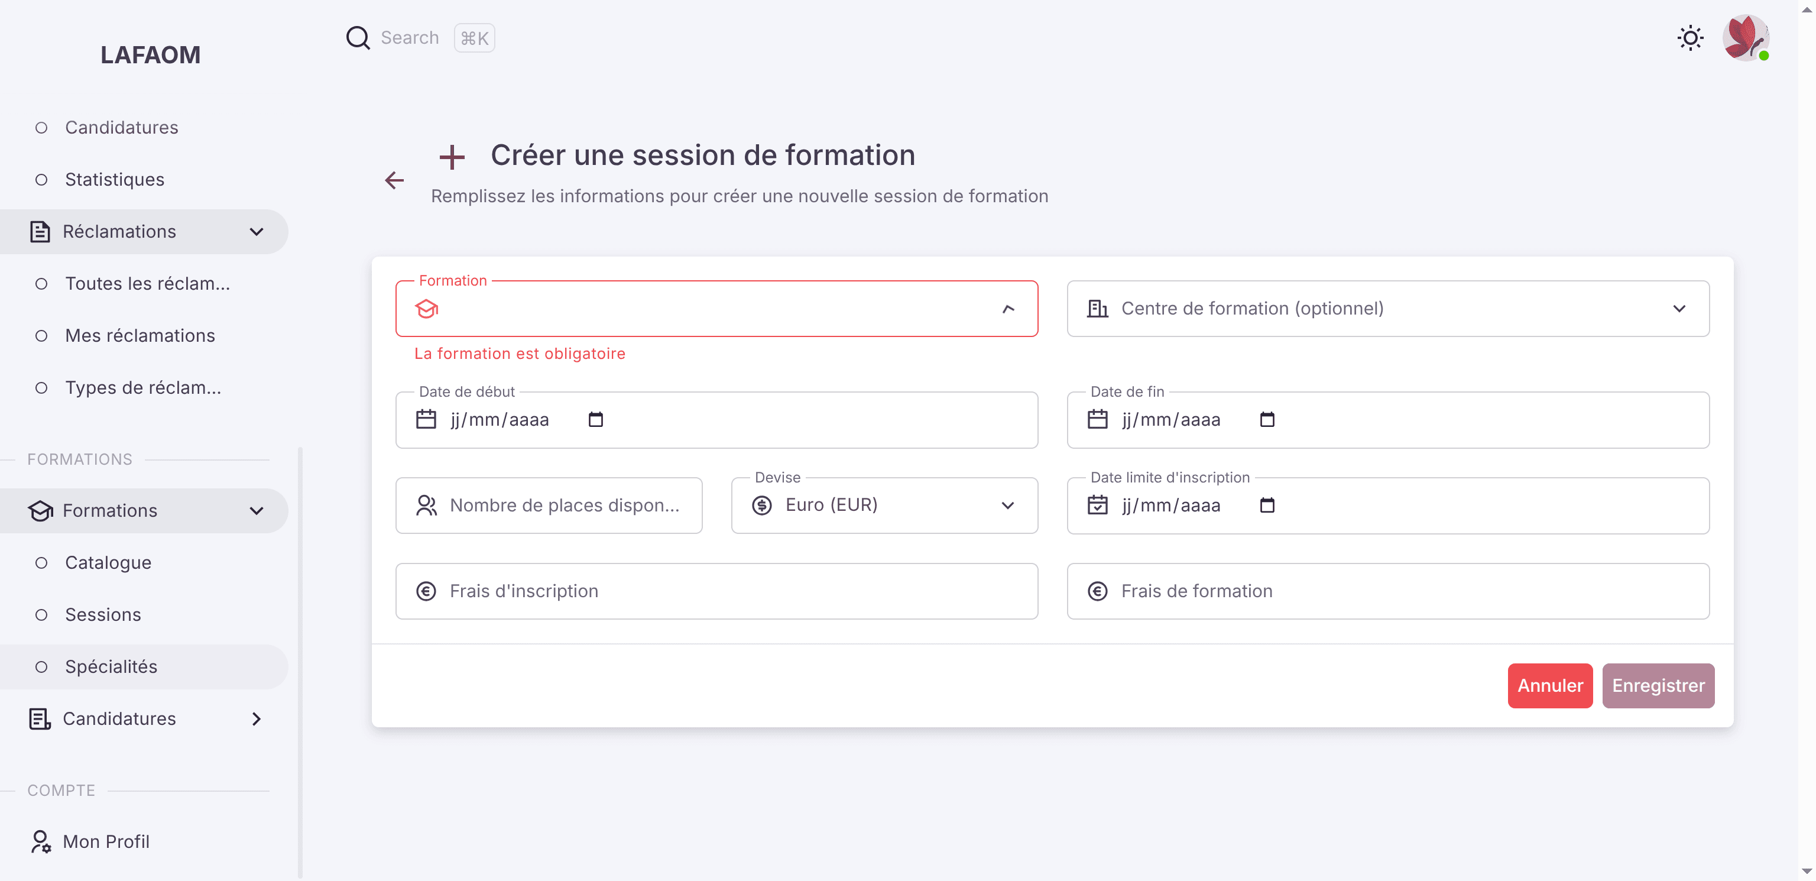Toggle the light theme sun icon
This screenshot has width=1816, height=881.
tap(1690, 38)
